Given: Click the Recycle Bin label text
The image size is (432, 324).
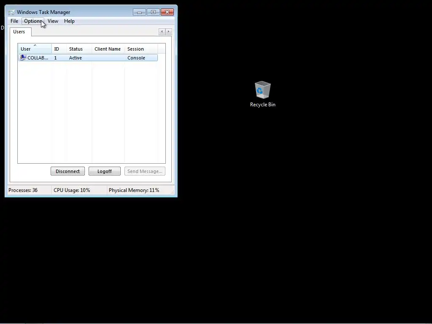Looking at the screenshot, I should (262, 105).
